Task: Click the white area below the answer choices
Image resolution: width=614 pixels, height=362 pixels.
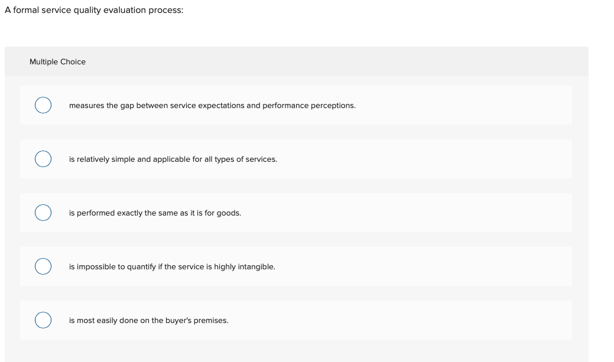Action: tap(295, 351)
